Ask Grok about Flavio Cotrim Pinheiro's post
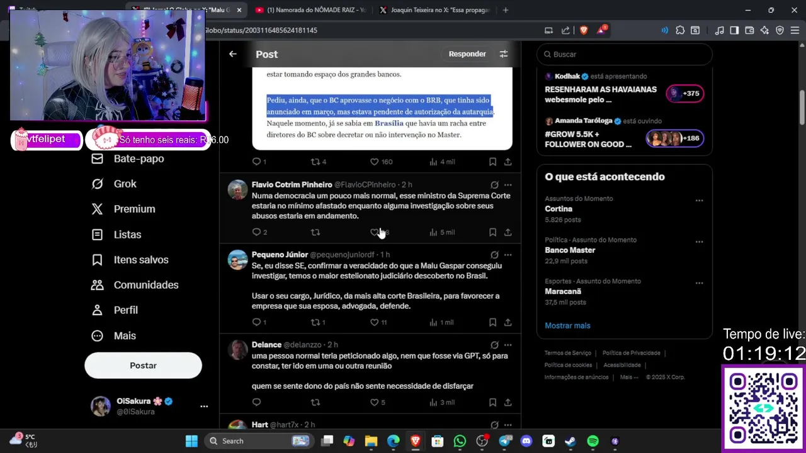The width and height of the screenshot is (806, 453). click(494, 185)
